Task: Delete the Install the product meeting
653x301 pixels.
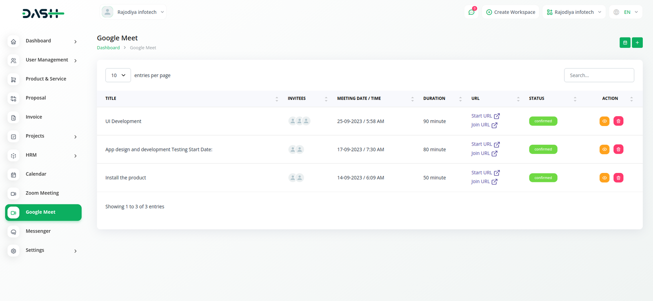Action: click(618, 178)
